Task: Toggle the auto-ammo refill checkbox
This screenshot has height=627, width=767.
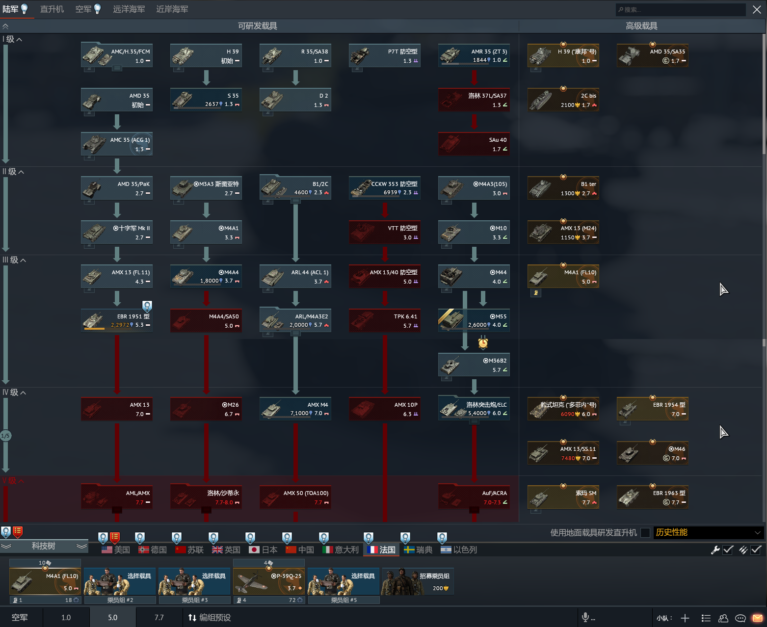Action: (756, 550)
